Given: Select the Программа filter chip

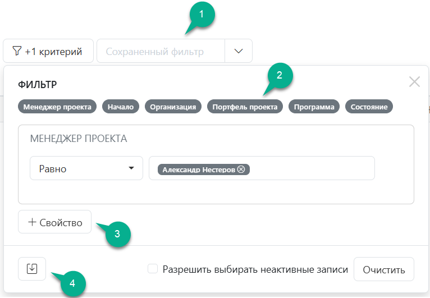Looking at the screenshot, I should (x=314, y=107).
